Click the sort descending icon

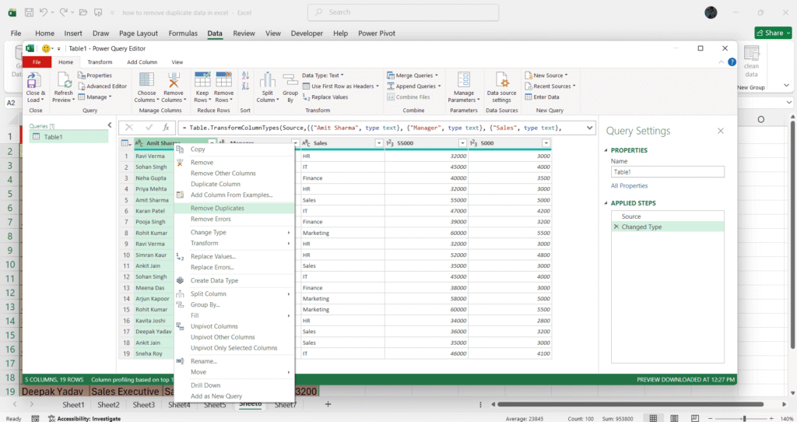click(x=245, y=86)
